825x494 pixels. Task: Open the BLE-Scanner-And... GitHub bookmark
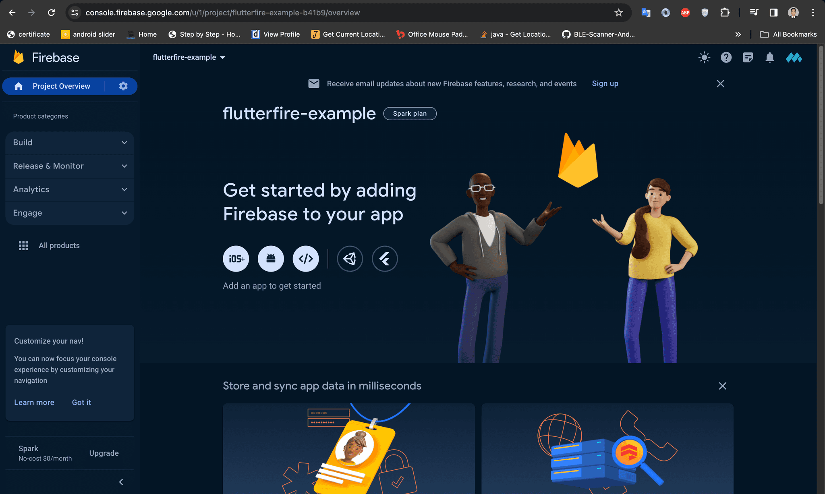point(599,35)
